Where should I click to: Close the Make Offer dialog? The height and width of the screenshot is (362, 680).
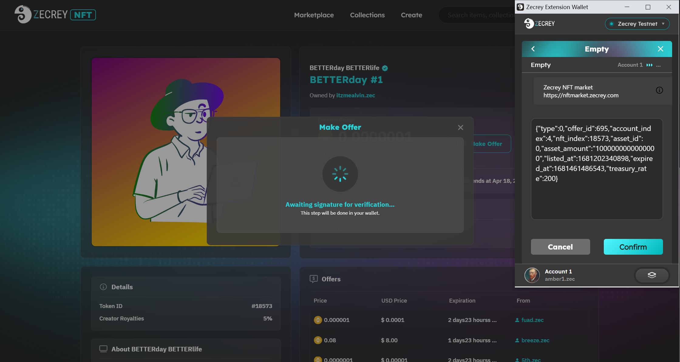[x=461, y=128]
